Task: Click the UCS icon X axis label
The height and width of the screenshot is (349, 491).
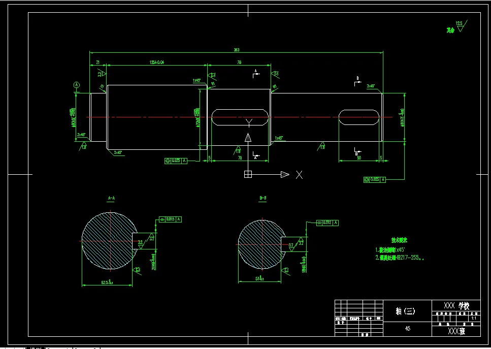Action: (300, 175)
